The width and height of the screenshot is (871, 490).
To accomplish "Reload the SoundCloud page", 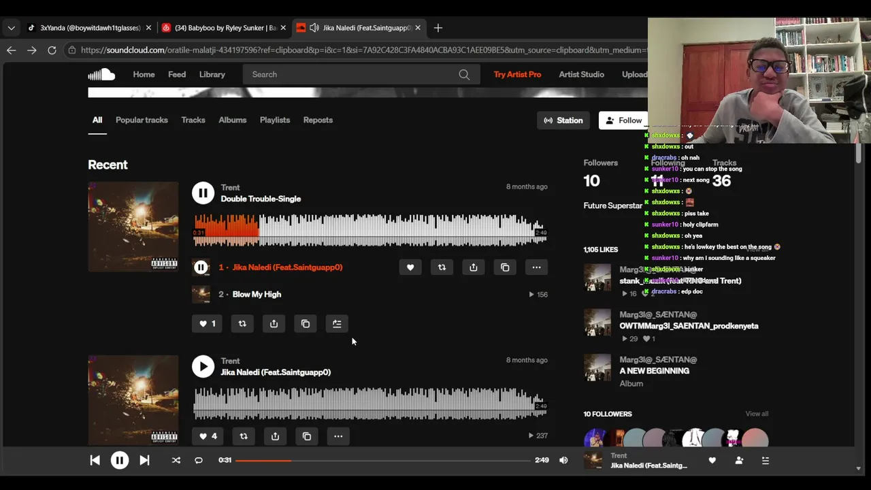I will point(52,50).
